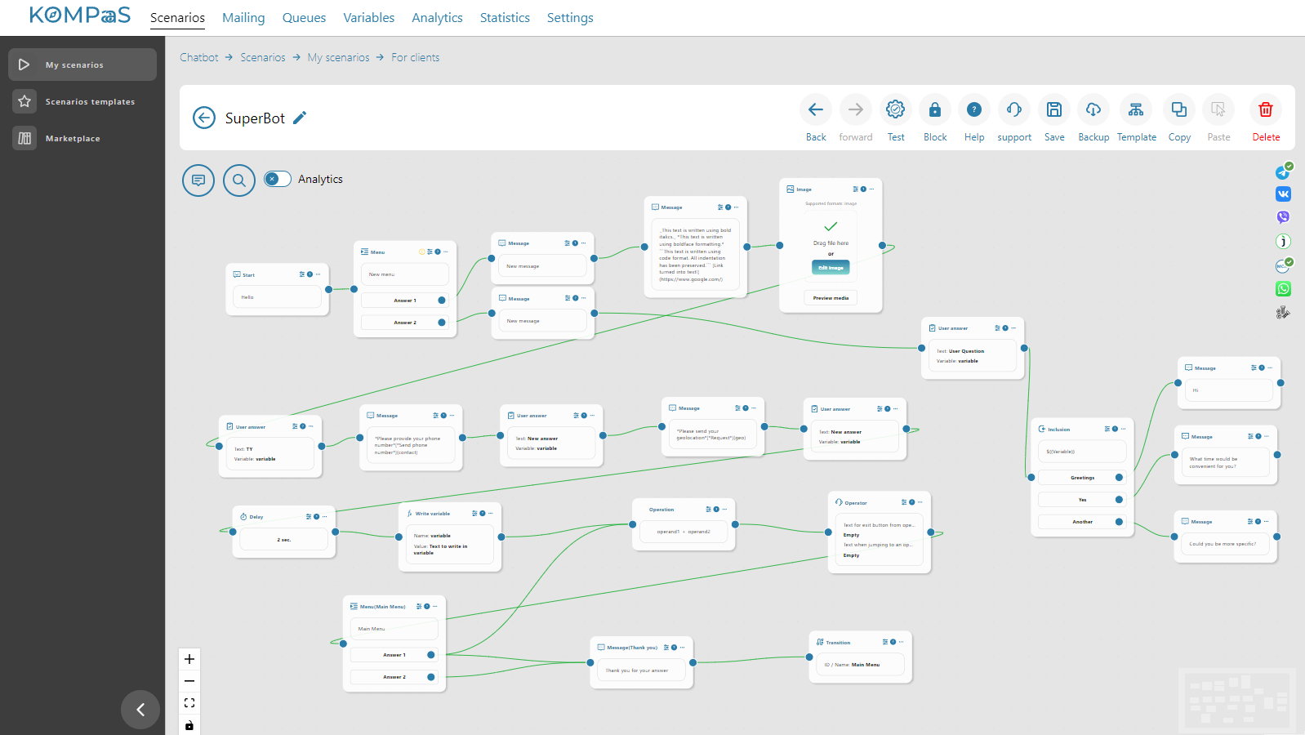Select the Viber channel icon
The width and height of the screenshot is (1305, 735).
[x=1283, y=217]
